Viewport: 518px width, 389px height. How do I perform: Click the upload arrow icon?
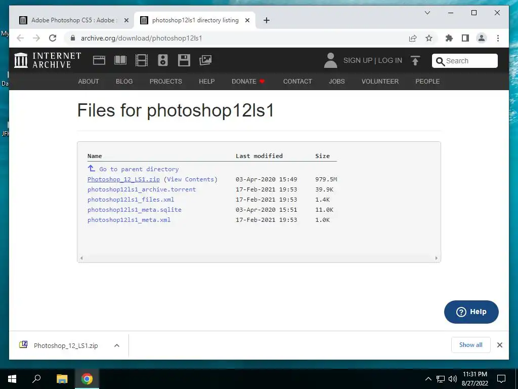click(x=415, y=61)
